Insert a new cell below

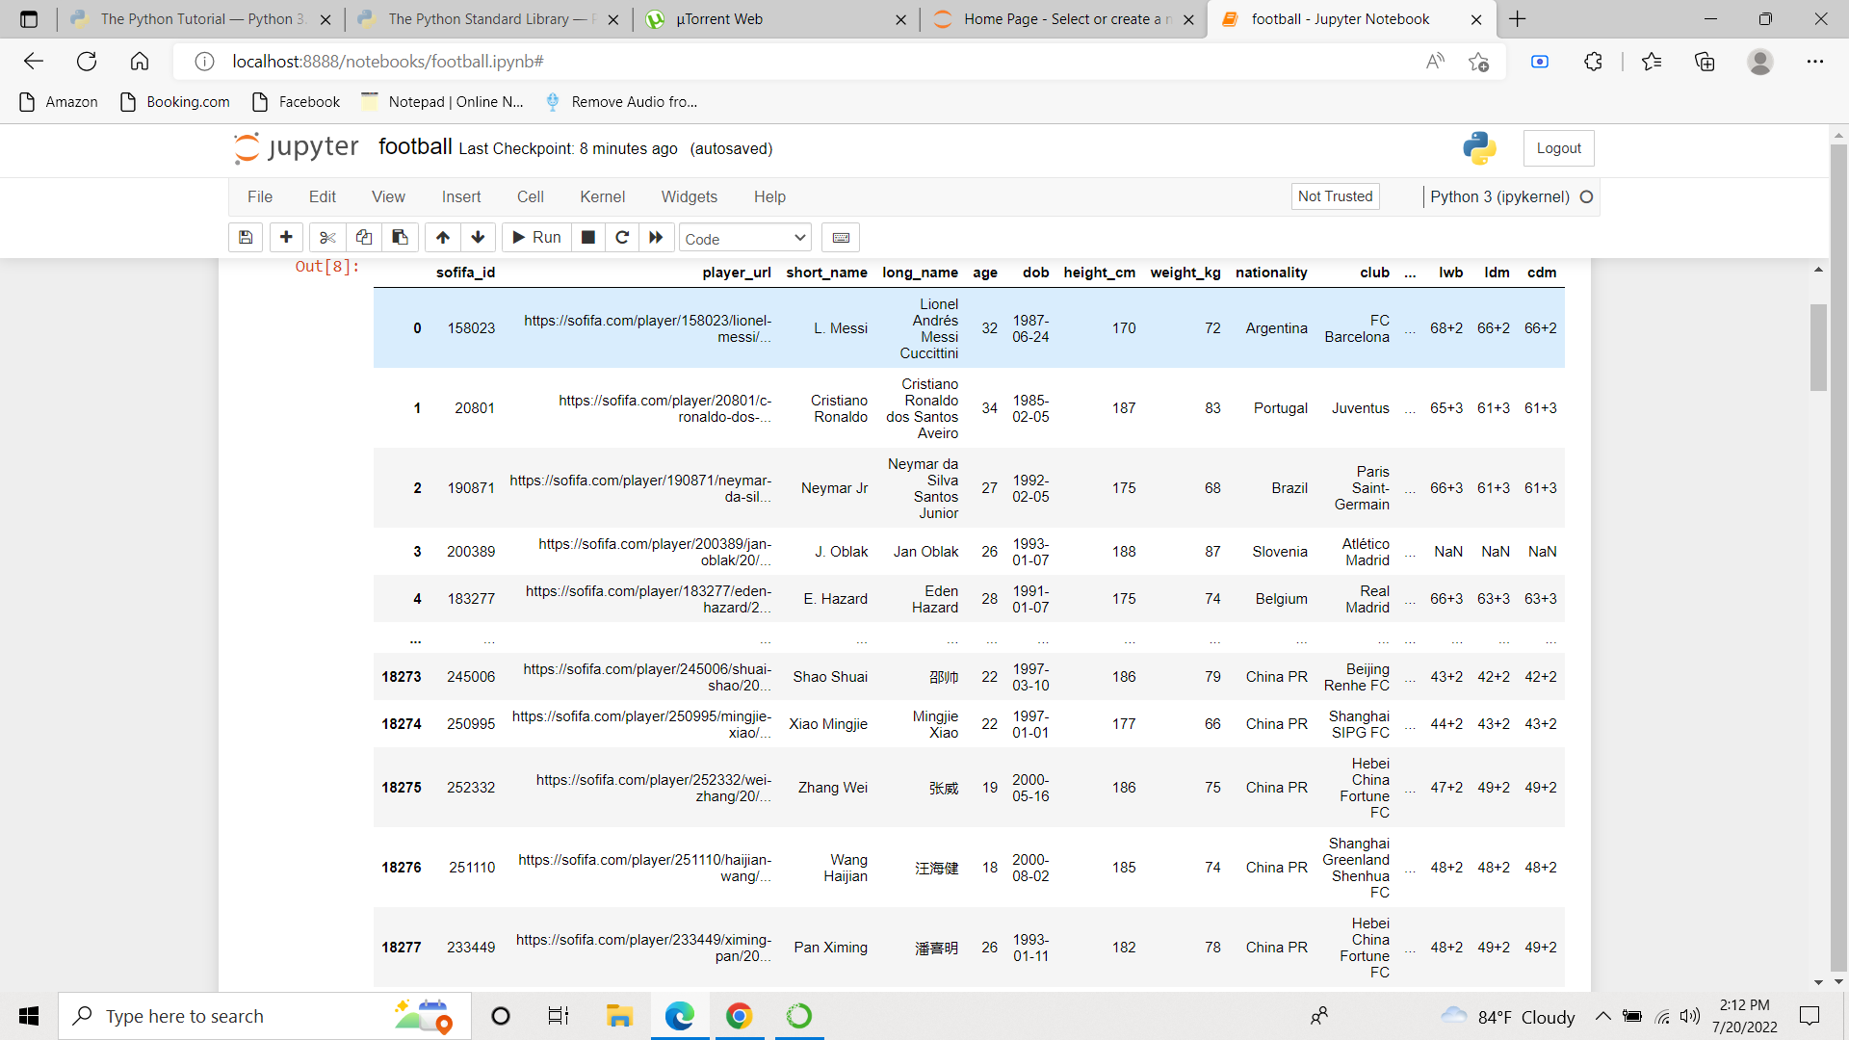(x=286, y=237)
